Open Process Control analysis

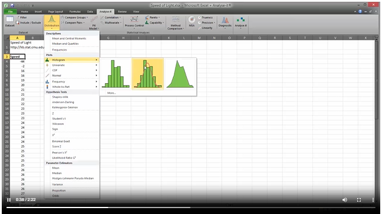tap(134, 22)
